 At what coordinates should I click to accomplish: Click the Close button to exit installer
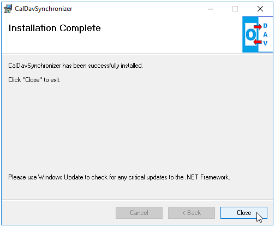(x=244, y=213)
